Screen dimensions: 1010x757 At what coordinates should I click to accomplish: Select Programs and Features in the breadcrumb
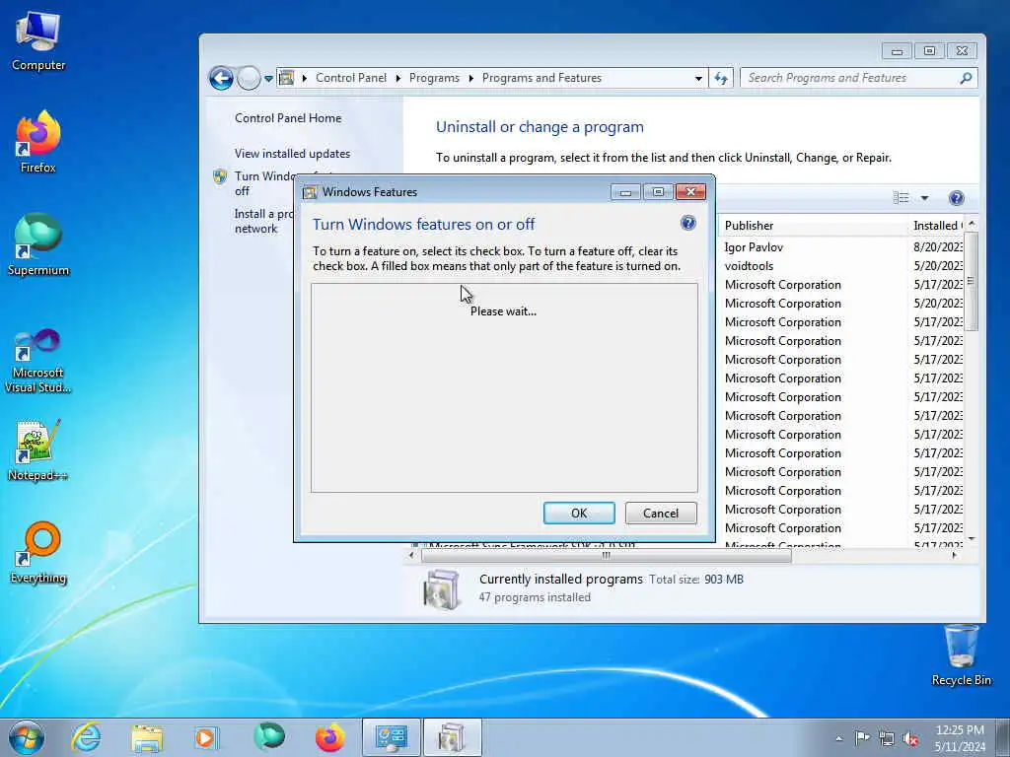541,78
